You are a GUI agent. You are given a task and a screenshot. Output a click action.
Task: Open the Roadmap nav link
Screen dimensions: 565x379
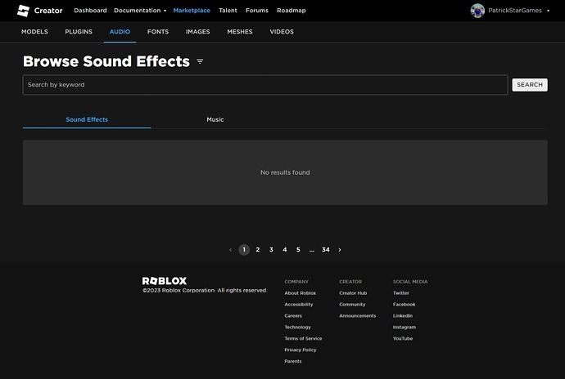292,11
